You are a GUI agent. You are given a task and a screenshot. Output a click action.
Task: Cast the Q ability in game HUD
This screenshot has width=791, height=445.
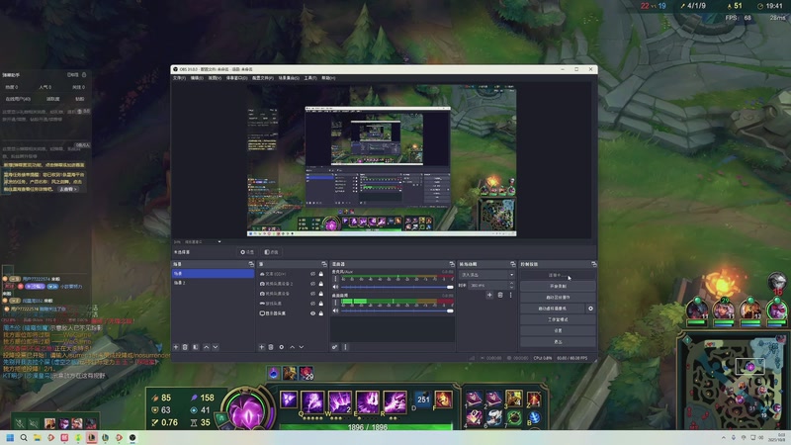(312, 402)
